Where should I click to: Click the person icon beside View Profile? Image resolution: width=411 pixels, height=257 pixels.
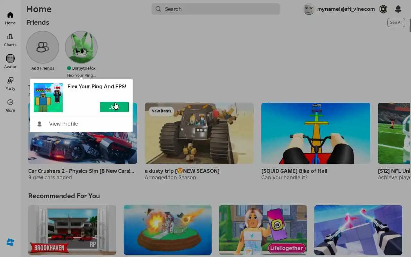coord(39,124)
